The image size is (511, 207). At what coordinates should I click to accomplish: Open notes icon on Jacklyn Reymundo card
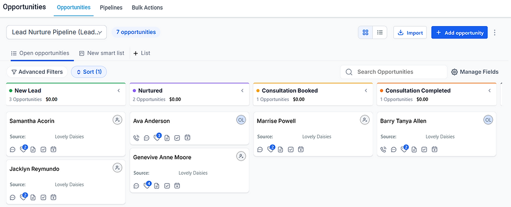[x=33, y=197]
